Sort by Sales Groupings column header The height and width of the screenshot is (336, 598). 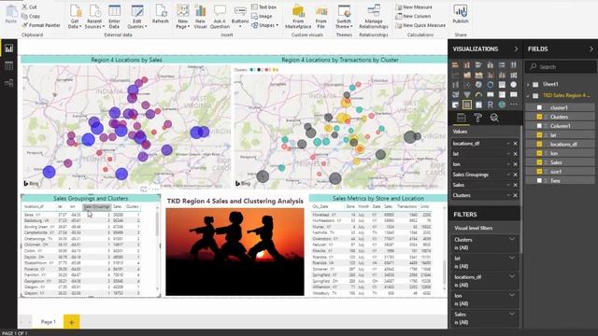click(x=96, y=206)
